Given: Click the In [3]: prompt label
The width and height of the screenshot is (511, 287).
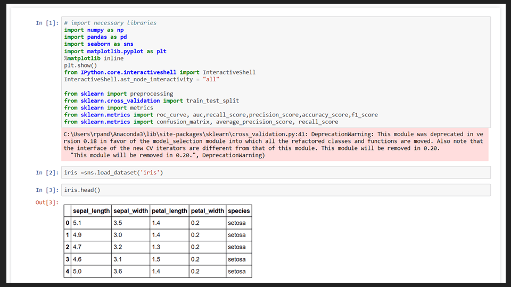Looking at the screenshot, I should 47,190.
